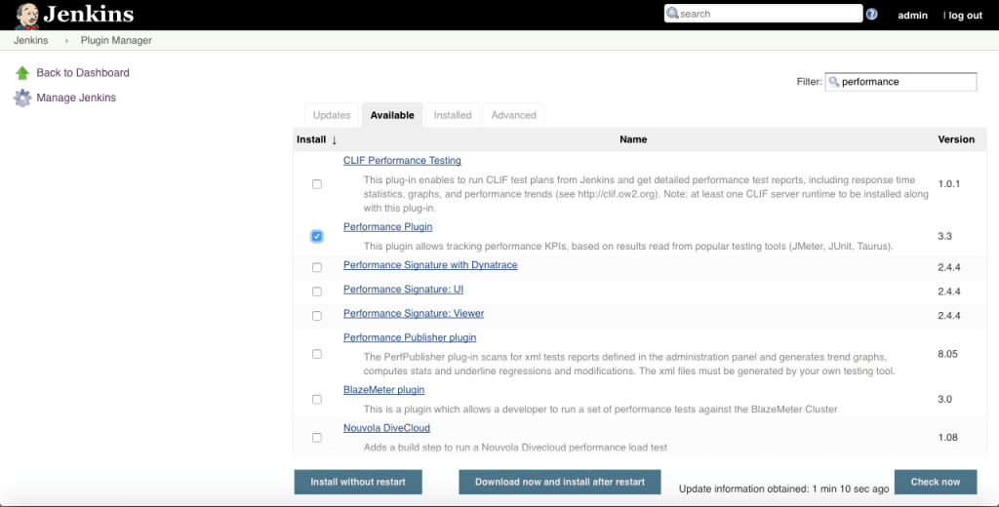Viewport: 999px width, 507px height.
Task: Expand the breadcrumb arrow after Jenkins
Action: (x=66, y=41)
